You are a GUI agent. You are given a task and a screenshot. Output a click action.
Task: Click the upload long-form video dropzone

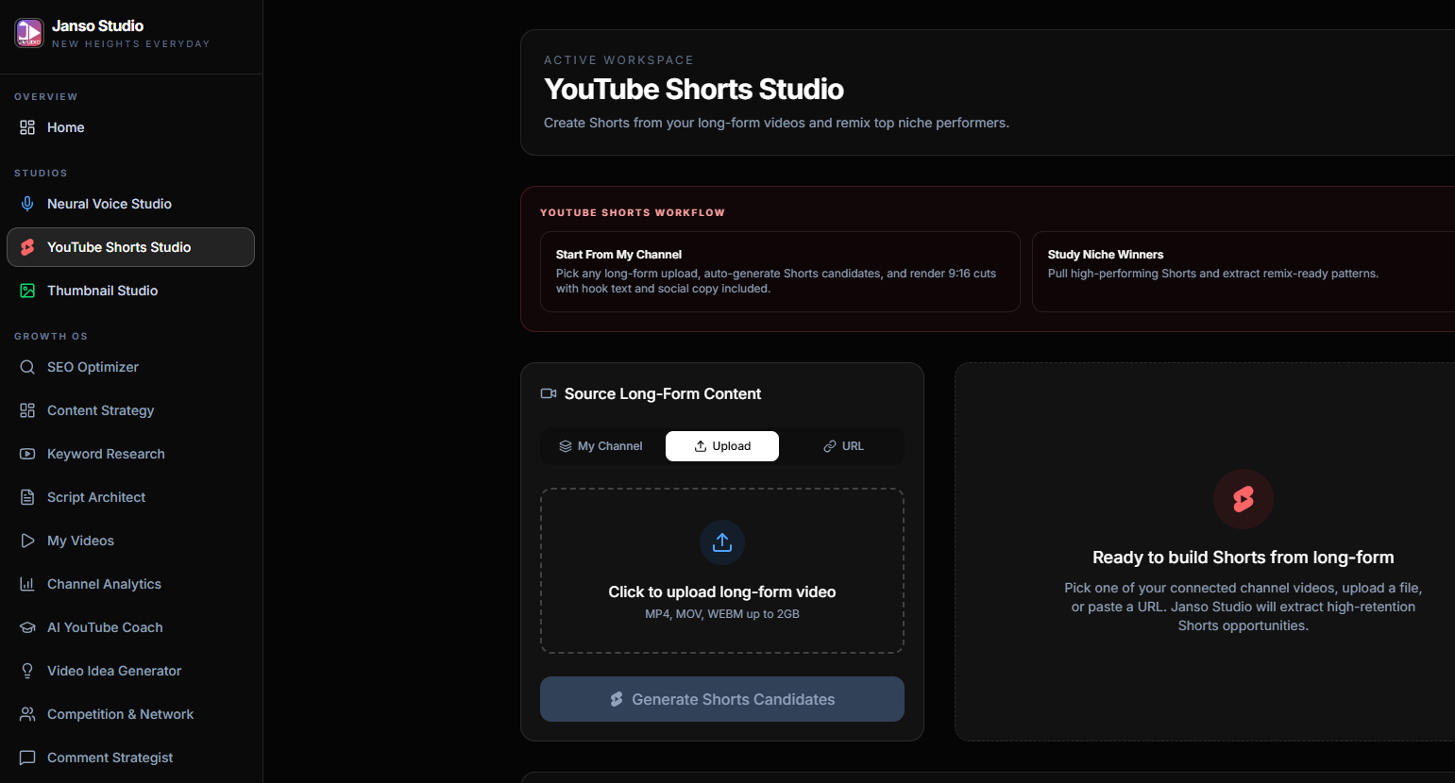coord(722,571)
